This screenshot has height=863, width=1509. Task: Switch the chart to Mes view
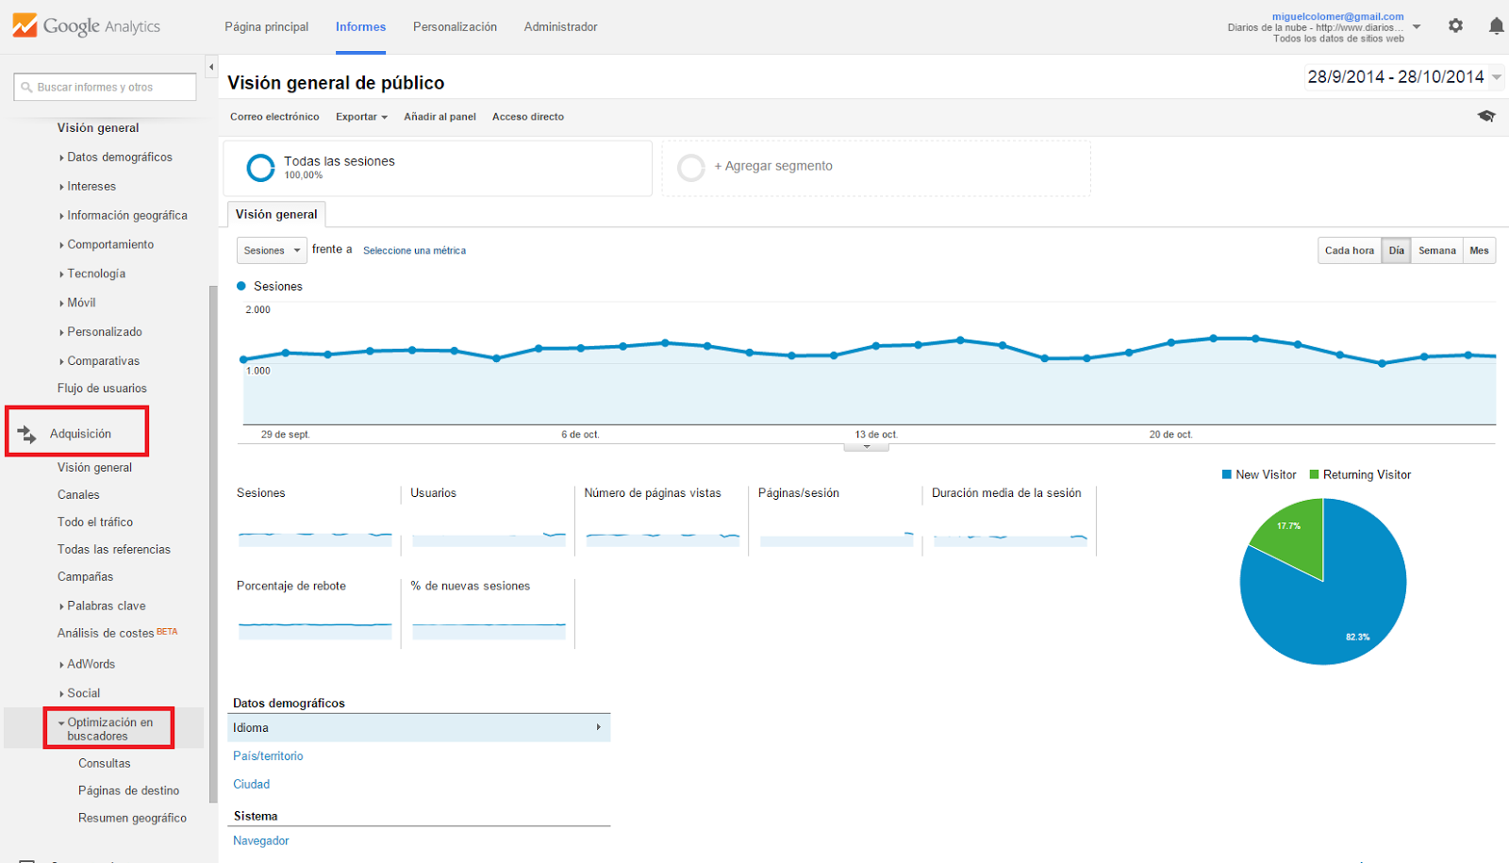coord(1479,250)
